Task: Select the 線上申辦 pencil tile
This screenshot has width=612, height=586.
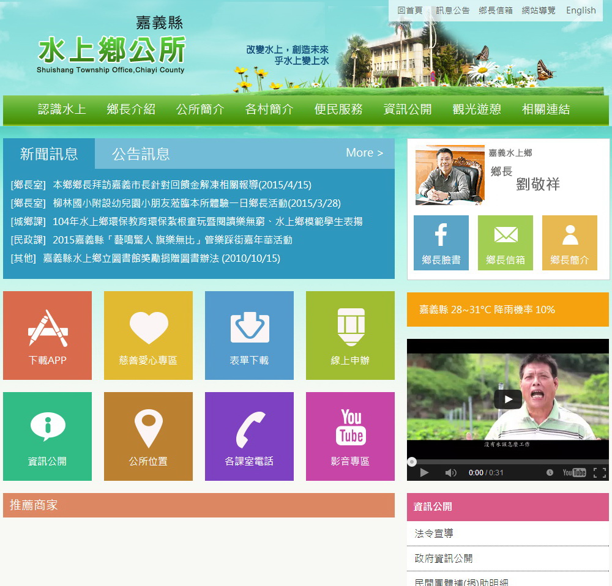Action: (x=350, y=335)
